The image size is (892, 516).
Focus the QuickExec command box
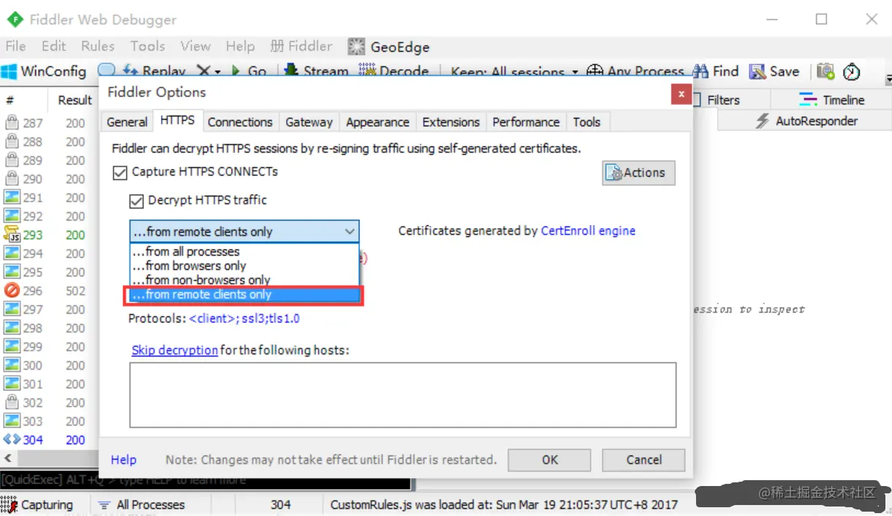pos(205,480)
